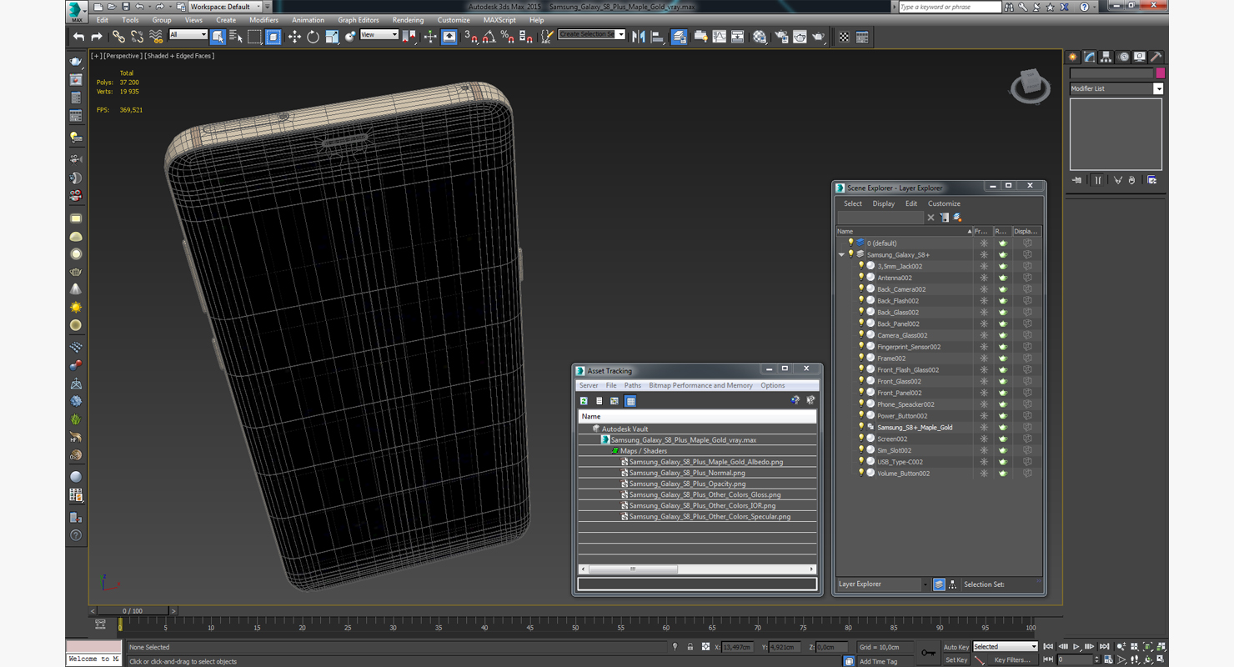This screenshot has width=1234, height=667.
Task: Click Add Time Tag
Action: click(878, 661)
